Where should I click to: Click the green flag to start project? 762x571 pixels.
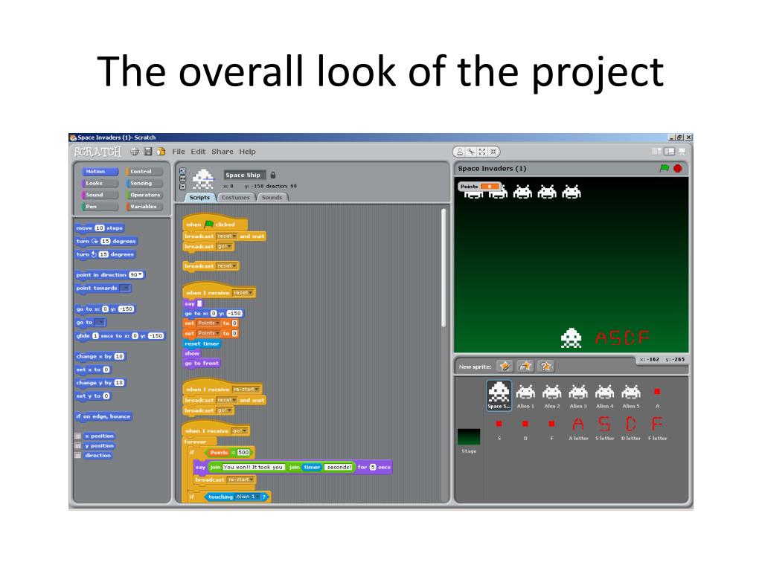pyautogui.click(x=664, y=168)
